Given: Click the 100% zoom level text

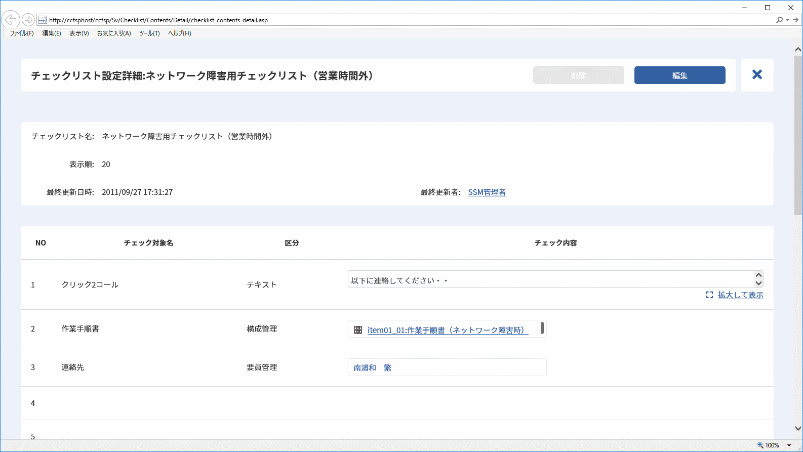Looking at the screenshot, I should point(772,445).
